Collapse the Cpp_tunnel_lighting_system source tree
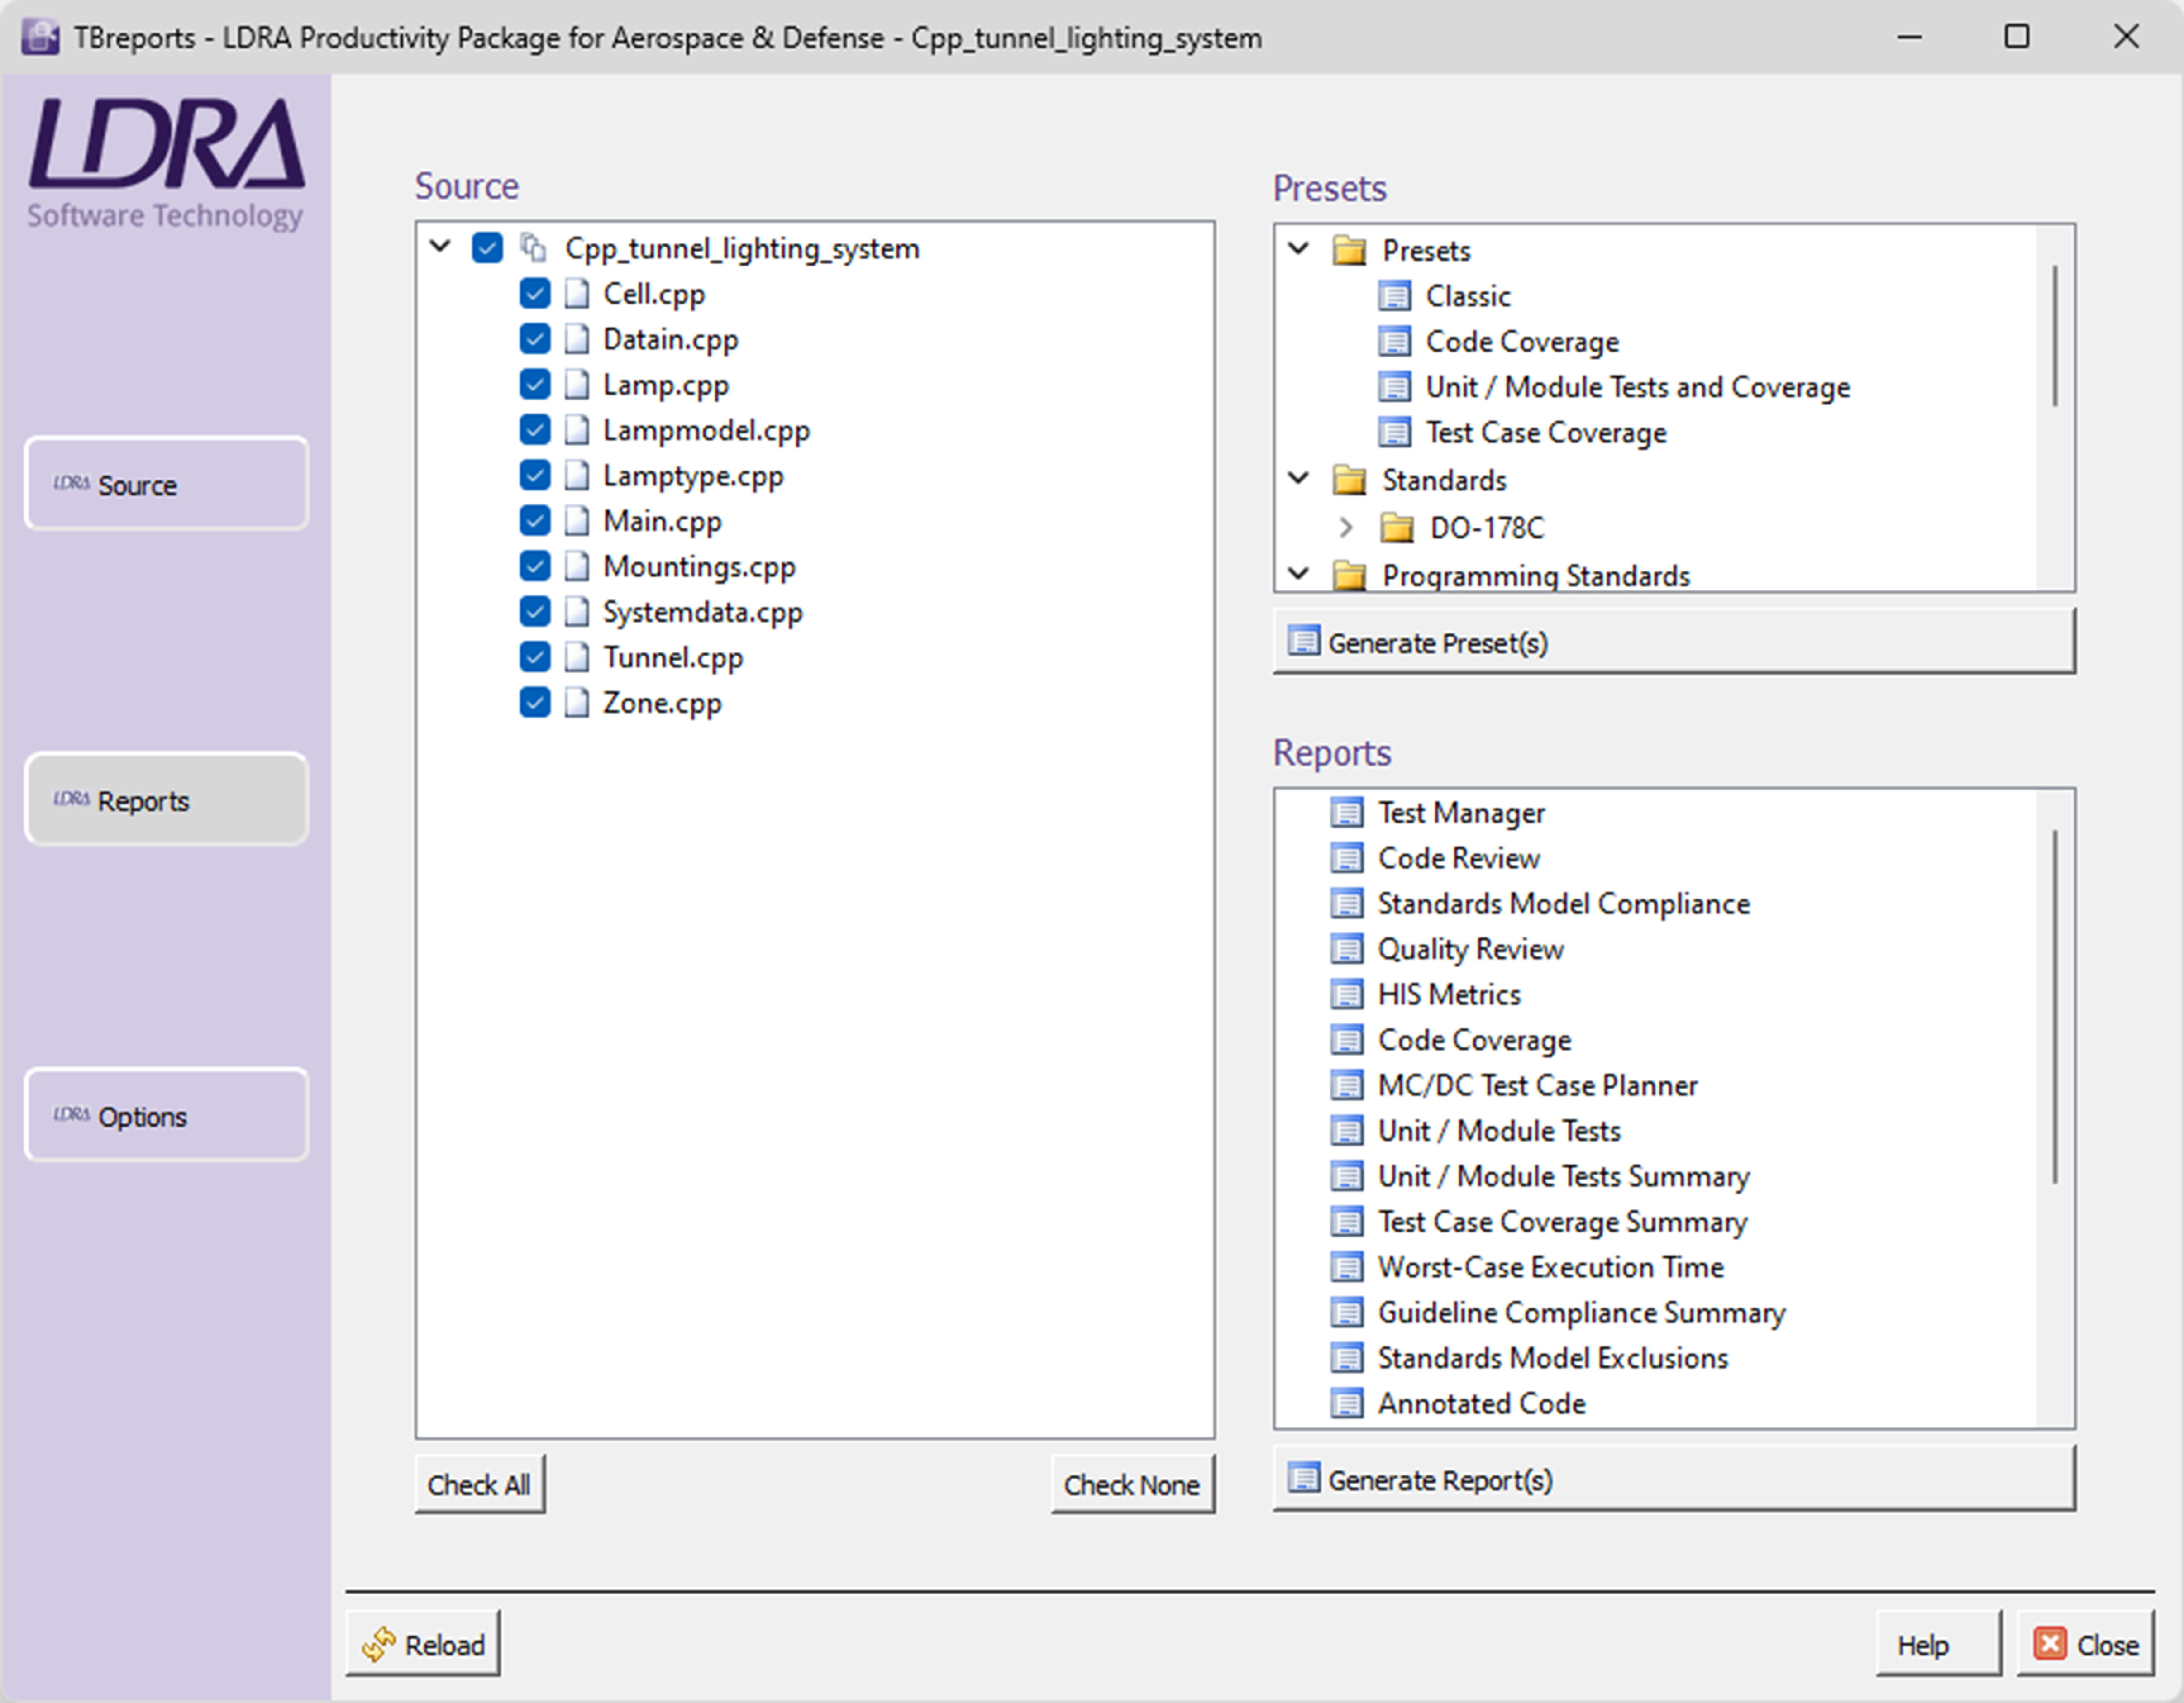 pyautogui.click(x=440, y=247)
